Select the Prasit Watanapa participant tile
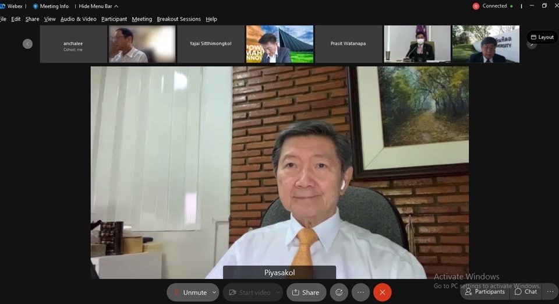 [348, 44]
